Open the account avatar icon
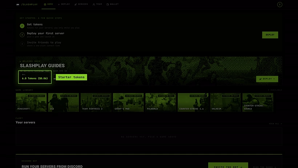This screenshot has height=168, width=298. 279,4
